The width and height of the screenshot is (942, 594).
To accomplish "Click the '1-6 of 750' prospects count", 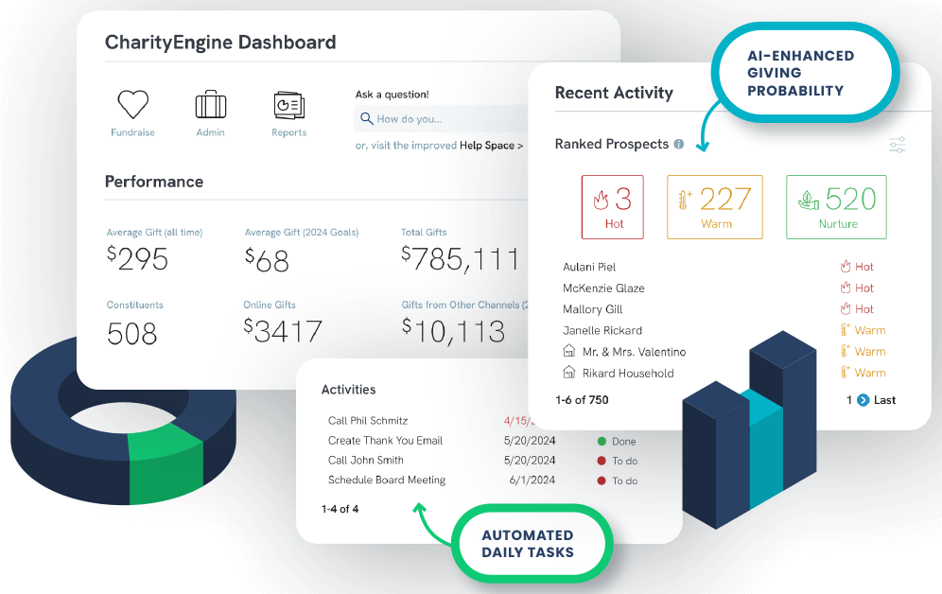I will pyautogui.click(x=582, y=400).
